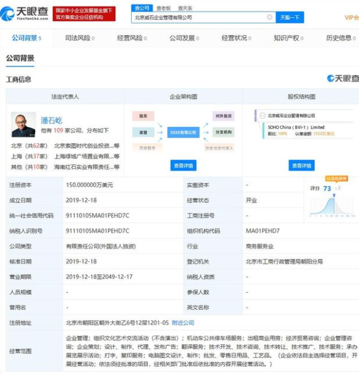Click the red 国家中小企业发展基金 banner
The height and width of the screenshot is (375, 359).
pyautogui.click(x=84, y=14)
